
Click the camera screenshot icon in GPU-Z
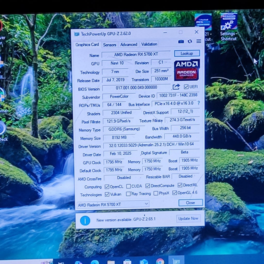coord(181,42)
